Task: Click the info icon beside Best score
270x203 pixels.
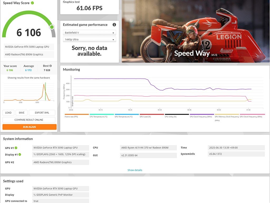Action: [x=51, y=66]
